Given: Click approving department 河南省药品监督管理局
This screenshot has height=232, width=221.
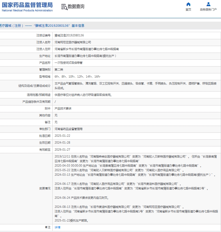Looking at the screenshot, I should point(69,129).
